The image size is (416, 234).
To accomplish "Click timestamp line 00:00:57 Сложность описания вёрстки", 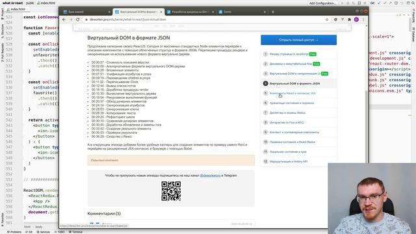I will click(x=120, y=62).
